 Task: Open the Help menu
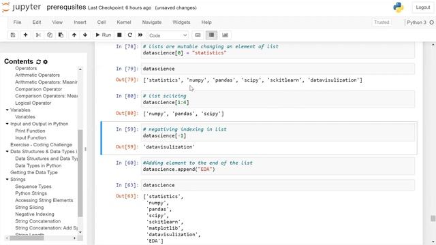(206, 22)
